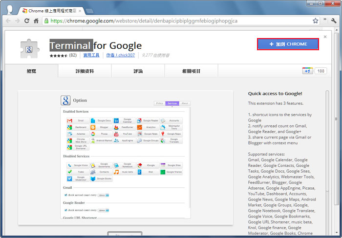Click the Supported services: line

[x=266, y=154]
